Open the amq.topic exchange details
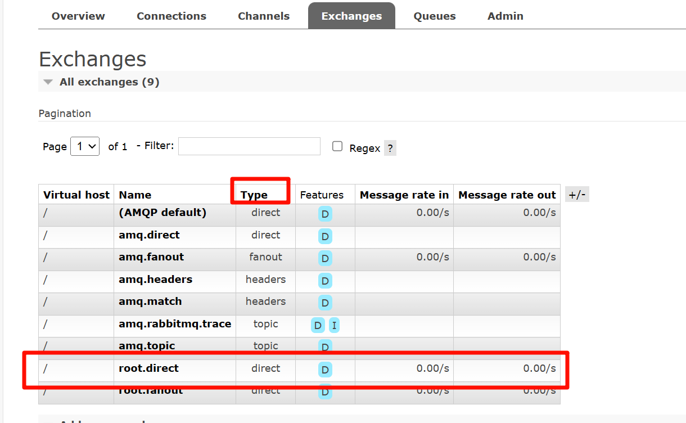 (147, 345)
